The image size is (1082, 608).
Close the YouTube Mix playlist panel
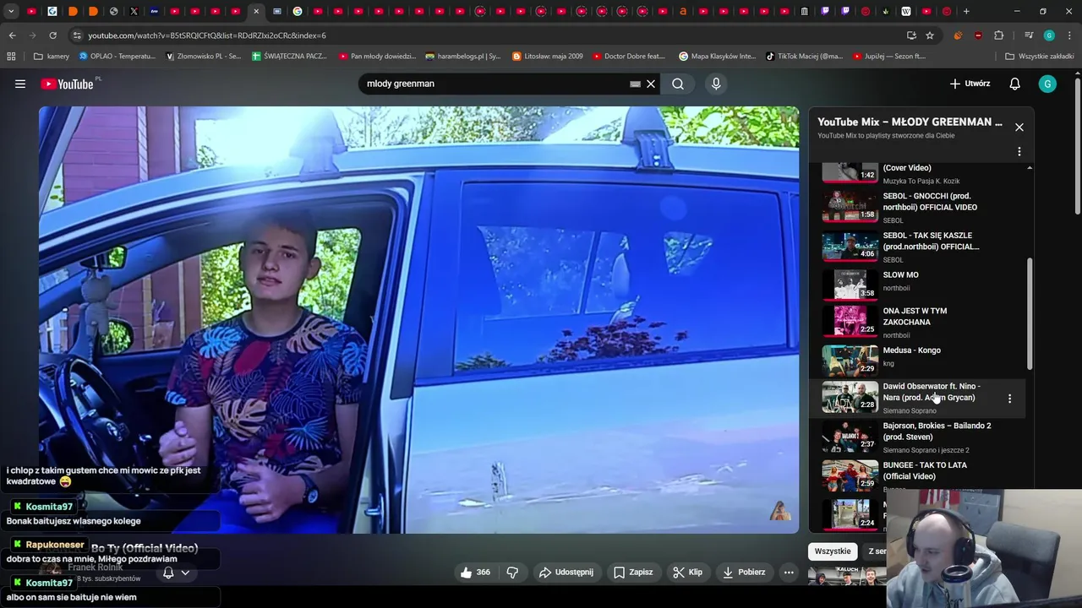[x=1019, y=127]
